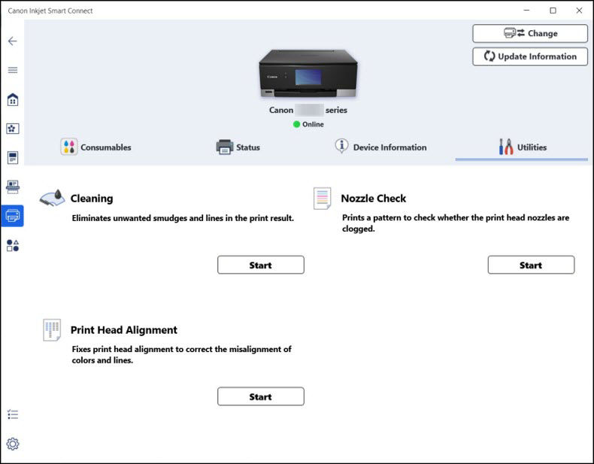Click the back arrow in the sidebar

click(12, 41)
